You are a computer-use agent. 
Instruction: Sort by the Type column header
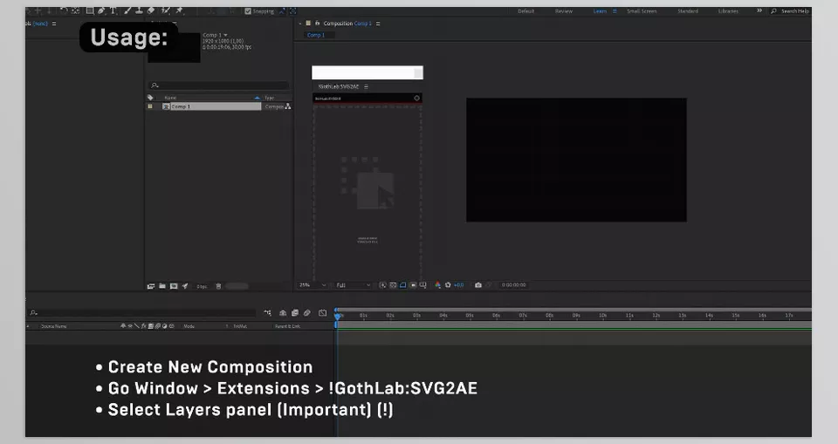click(x=269, y=98)
